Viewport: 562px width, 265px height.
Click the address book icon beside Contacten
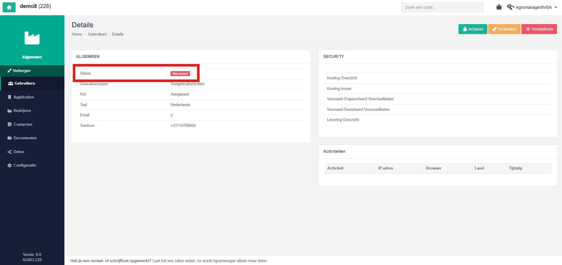pyautogui.click(x=10, y=125)
